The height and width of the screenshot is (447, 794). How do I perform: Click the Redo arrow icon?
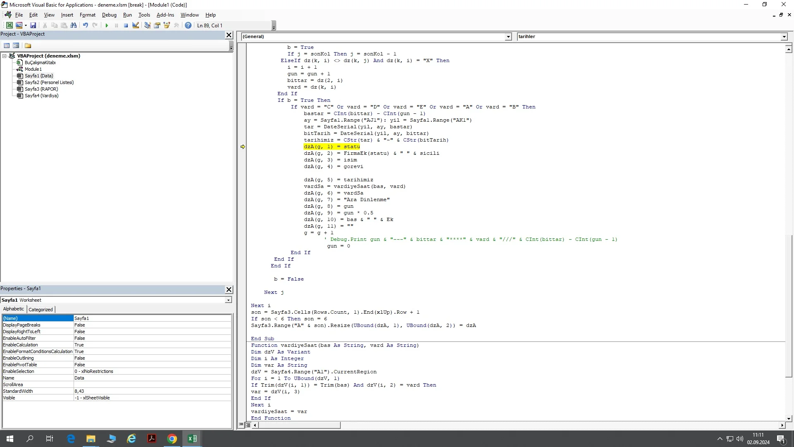coord(95,25)
